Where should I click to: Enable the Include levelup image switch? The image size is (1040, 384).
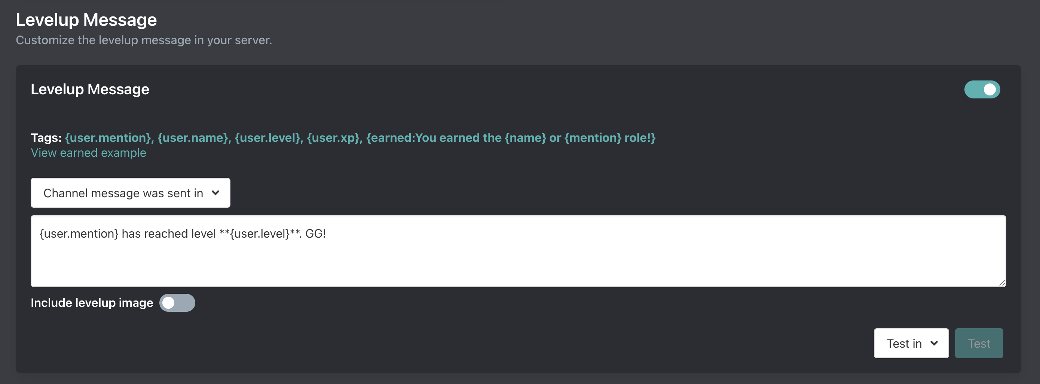coord(177,303)
